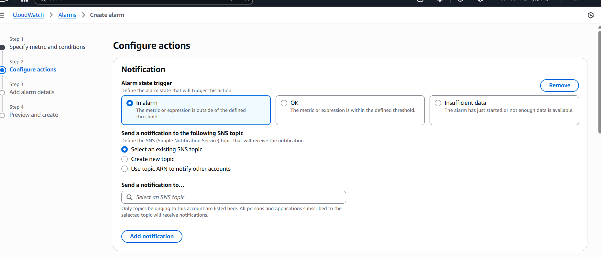The image size is (601, 257).
Task: Open the side navigation hamburger menu
Action: (x=2, y=15)
